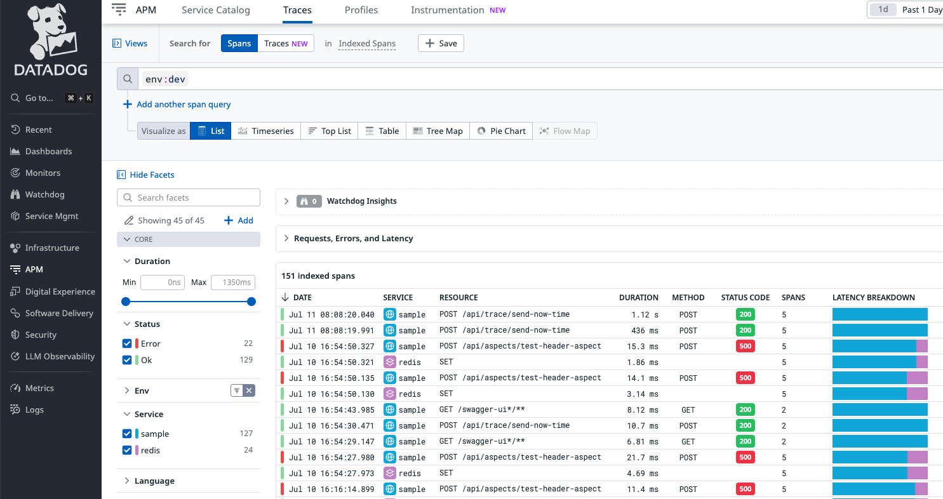The image size is (943, 499).
Task: Click pencil icon beside Showing 45 of 45
Action: (129, 220)
